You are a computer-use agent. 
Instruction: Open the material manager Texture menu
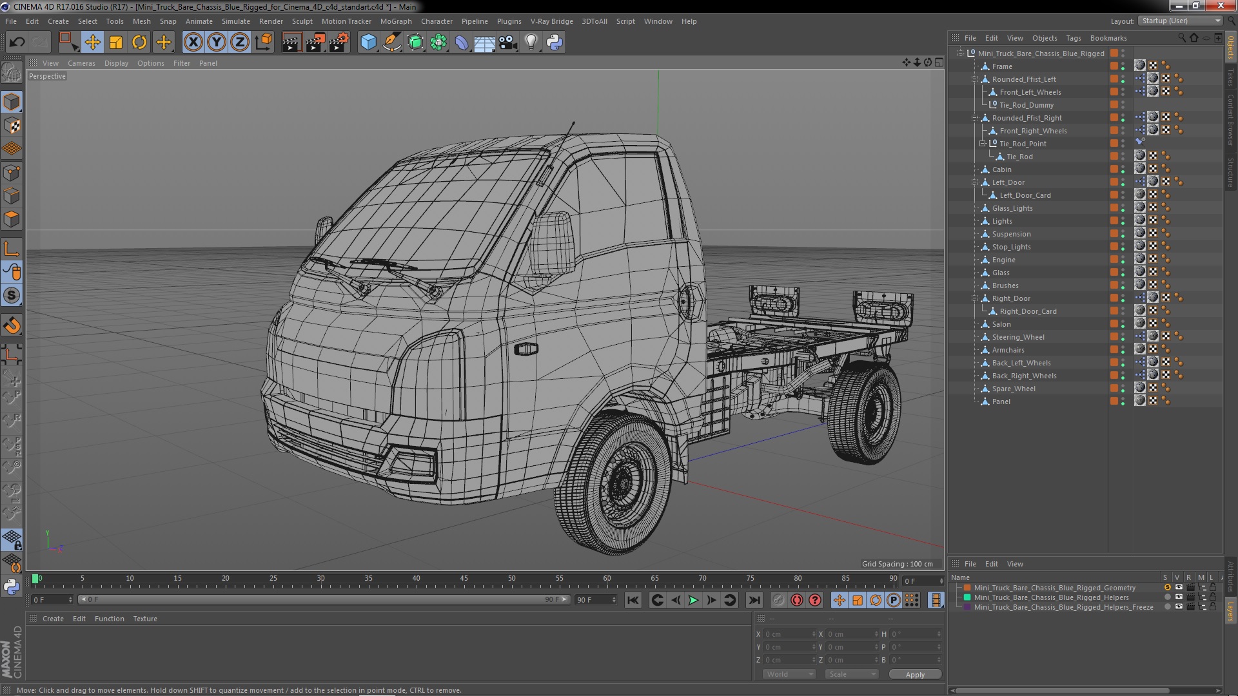(145, 619)
